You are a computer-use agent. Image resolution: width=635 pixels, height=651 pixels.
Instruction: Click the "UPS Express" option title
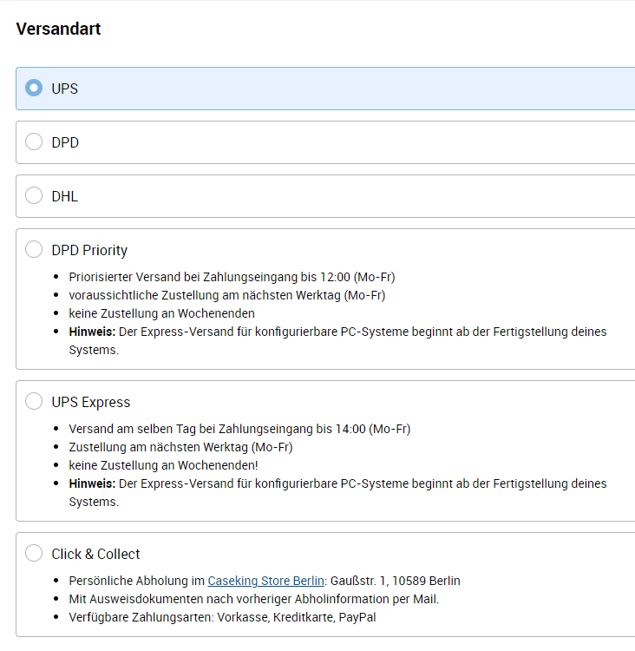[x=91, y=402]
